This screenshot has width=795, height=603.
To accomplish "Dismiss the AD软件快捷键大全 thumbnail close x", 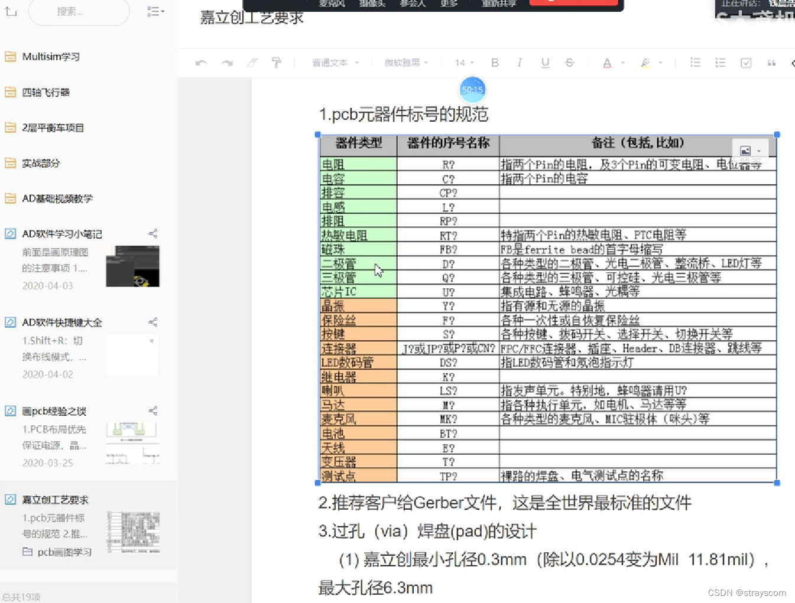I will click(152, 341).
